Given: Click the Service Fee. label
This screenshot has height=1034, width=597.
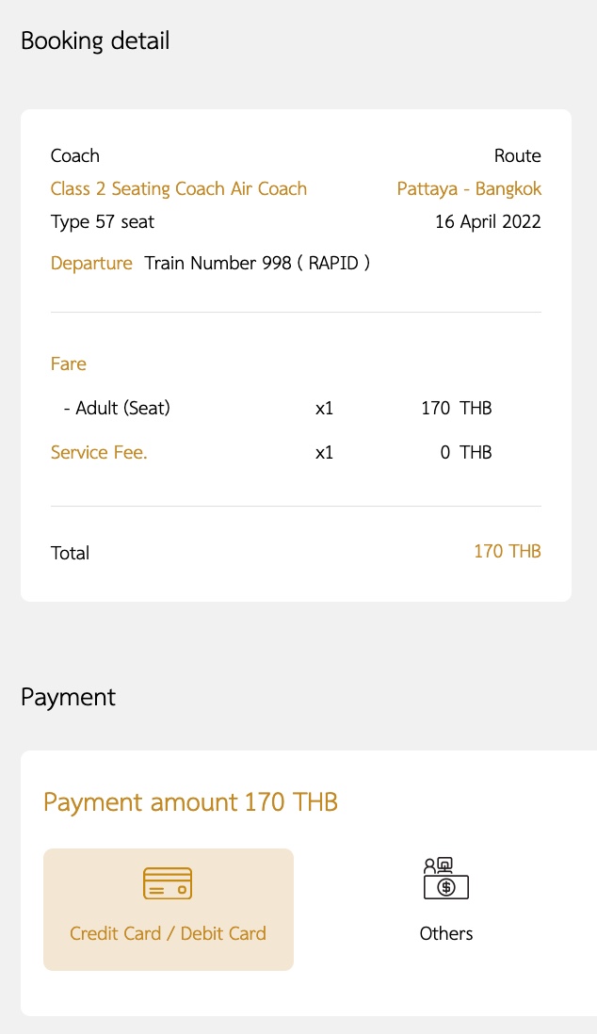Looking at the screenshot, I should coord(99,453).
